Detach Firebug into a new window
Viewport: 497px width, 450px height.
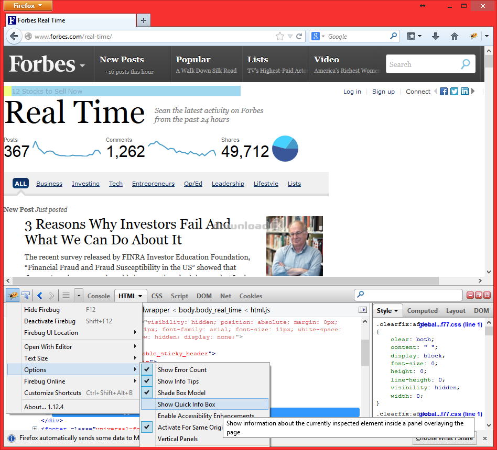(479, 295)
